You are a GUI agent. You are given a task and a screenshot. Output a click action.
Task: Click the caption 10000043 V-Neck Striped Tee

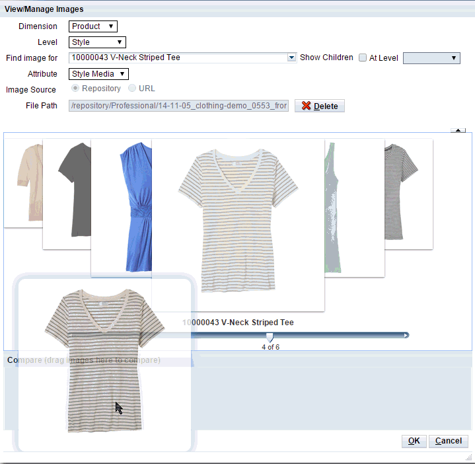(238, 323)
